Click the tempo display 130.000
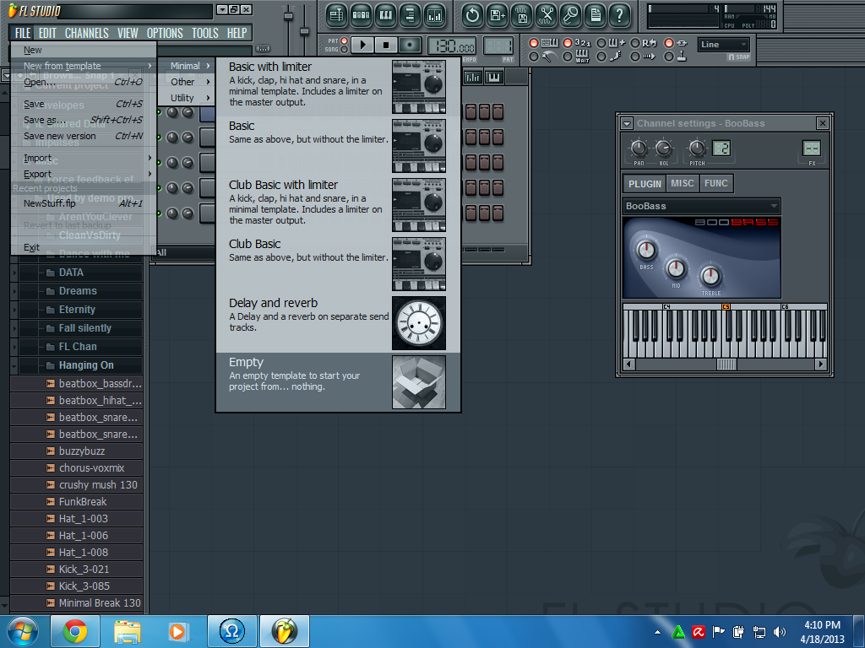Viewport: 865px width, 648px height. [453, 46]
